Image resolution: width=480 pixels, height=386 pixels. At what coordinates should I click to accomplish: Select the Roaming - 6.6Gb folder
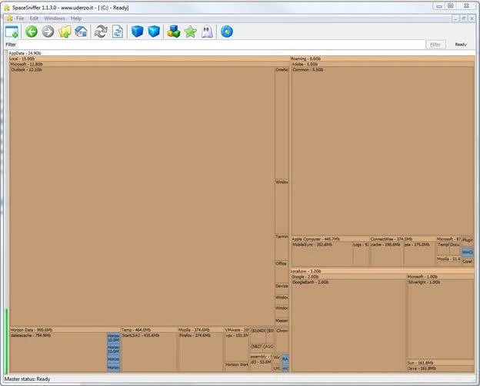click(x=382, y=58)
